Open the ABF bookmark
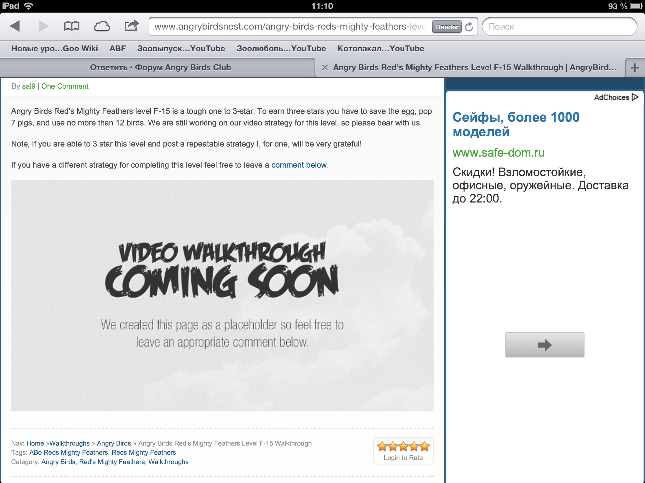Viewport: 645px width, 483px height. click(x=117, y=48)
